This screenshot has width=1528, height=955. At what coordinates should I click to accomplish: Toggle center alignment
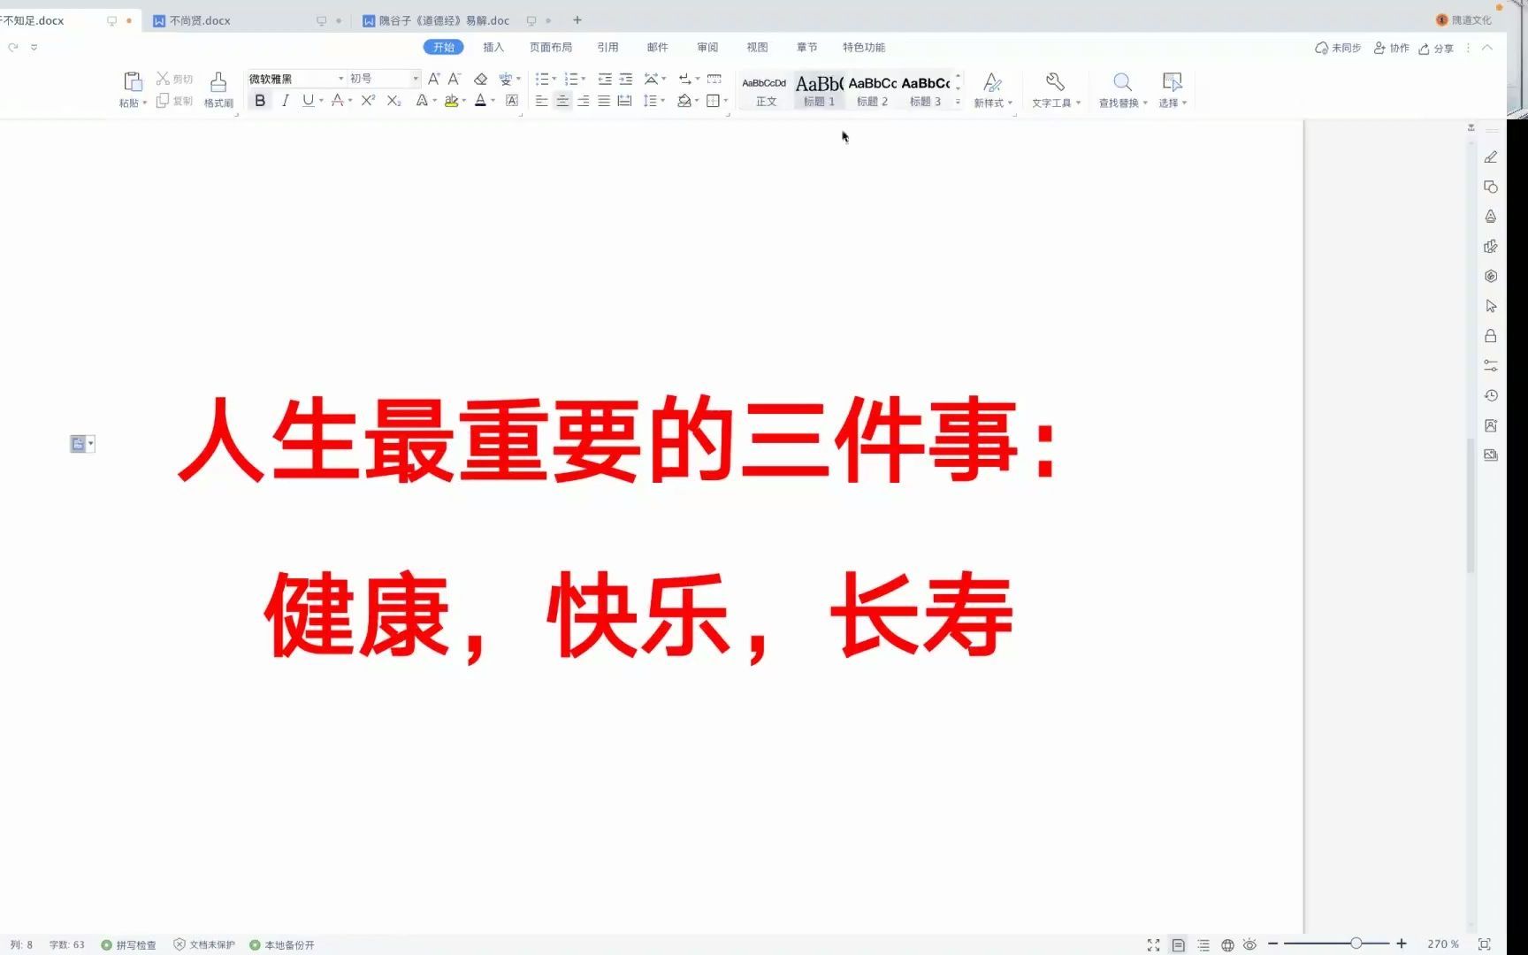coord(562,101)
